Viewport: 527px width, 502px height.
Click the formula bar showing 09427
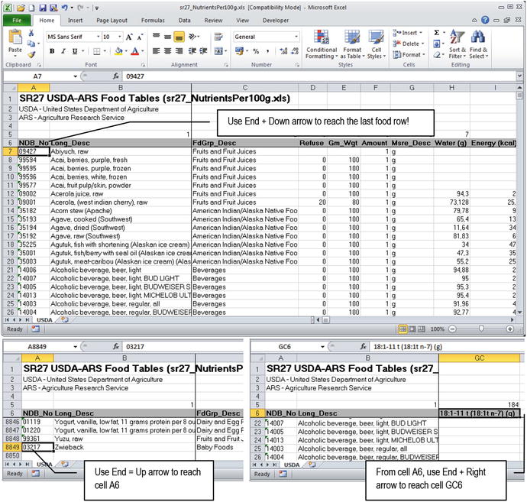coord(319,76)
